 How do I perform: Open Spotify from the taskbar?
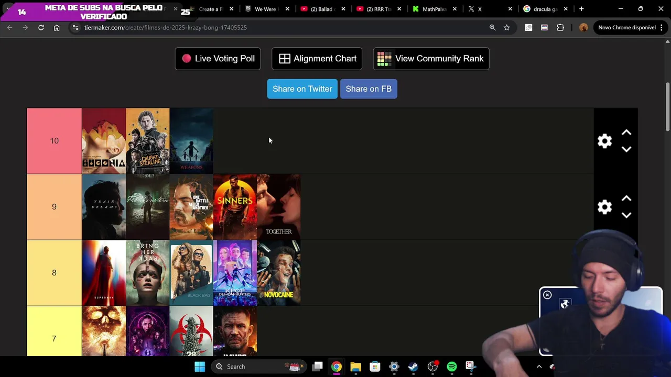click(x=452, y=367)
